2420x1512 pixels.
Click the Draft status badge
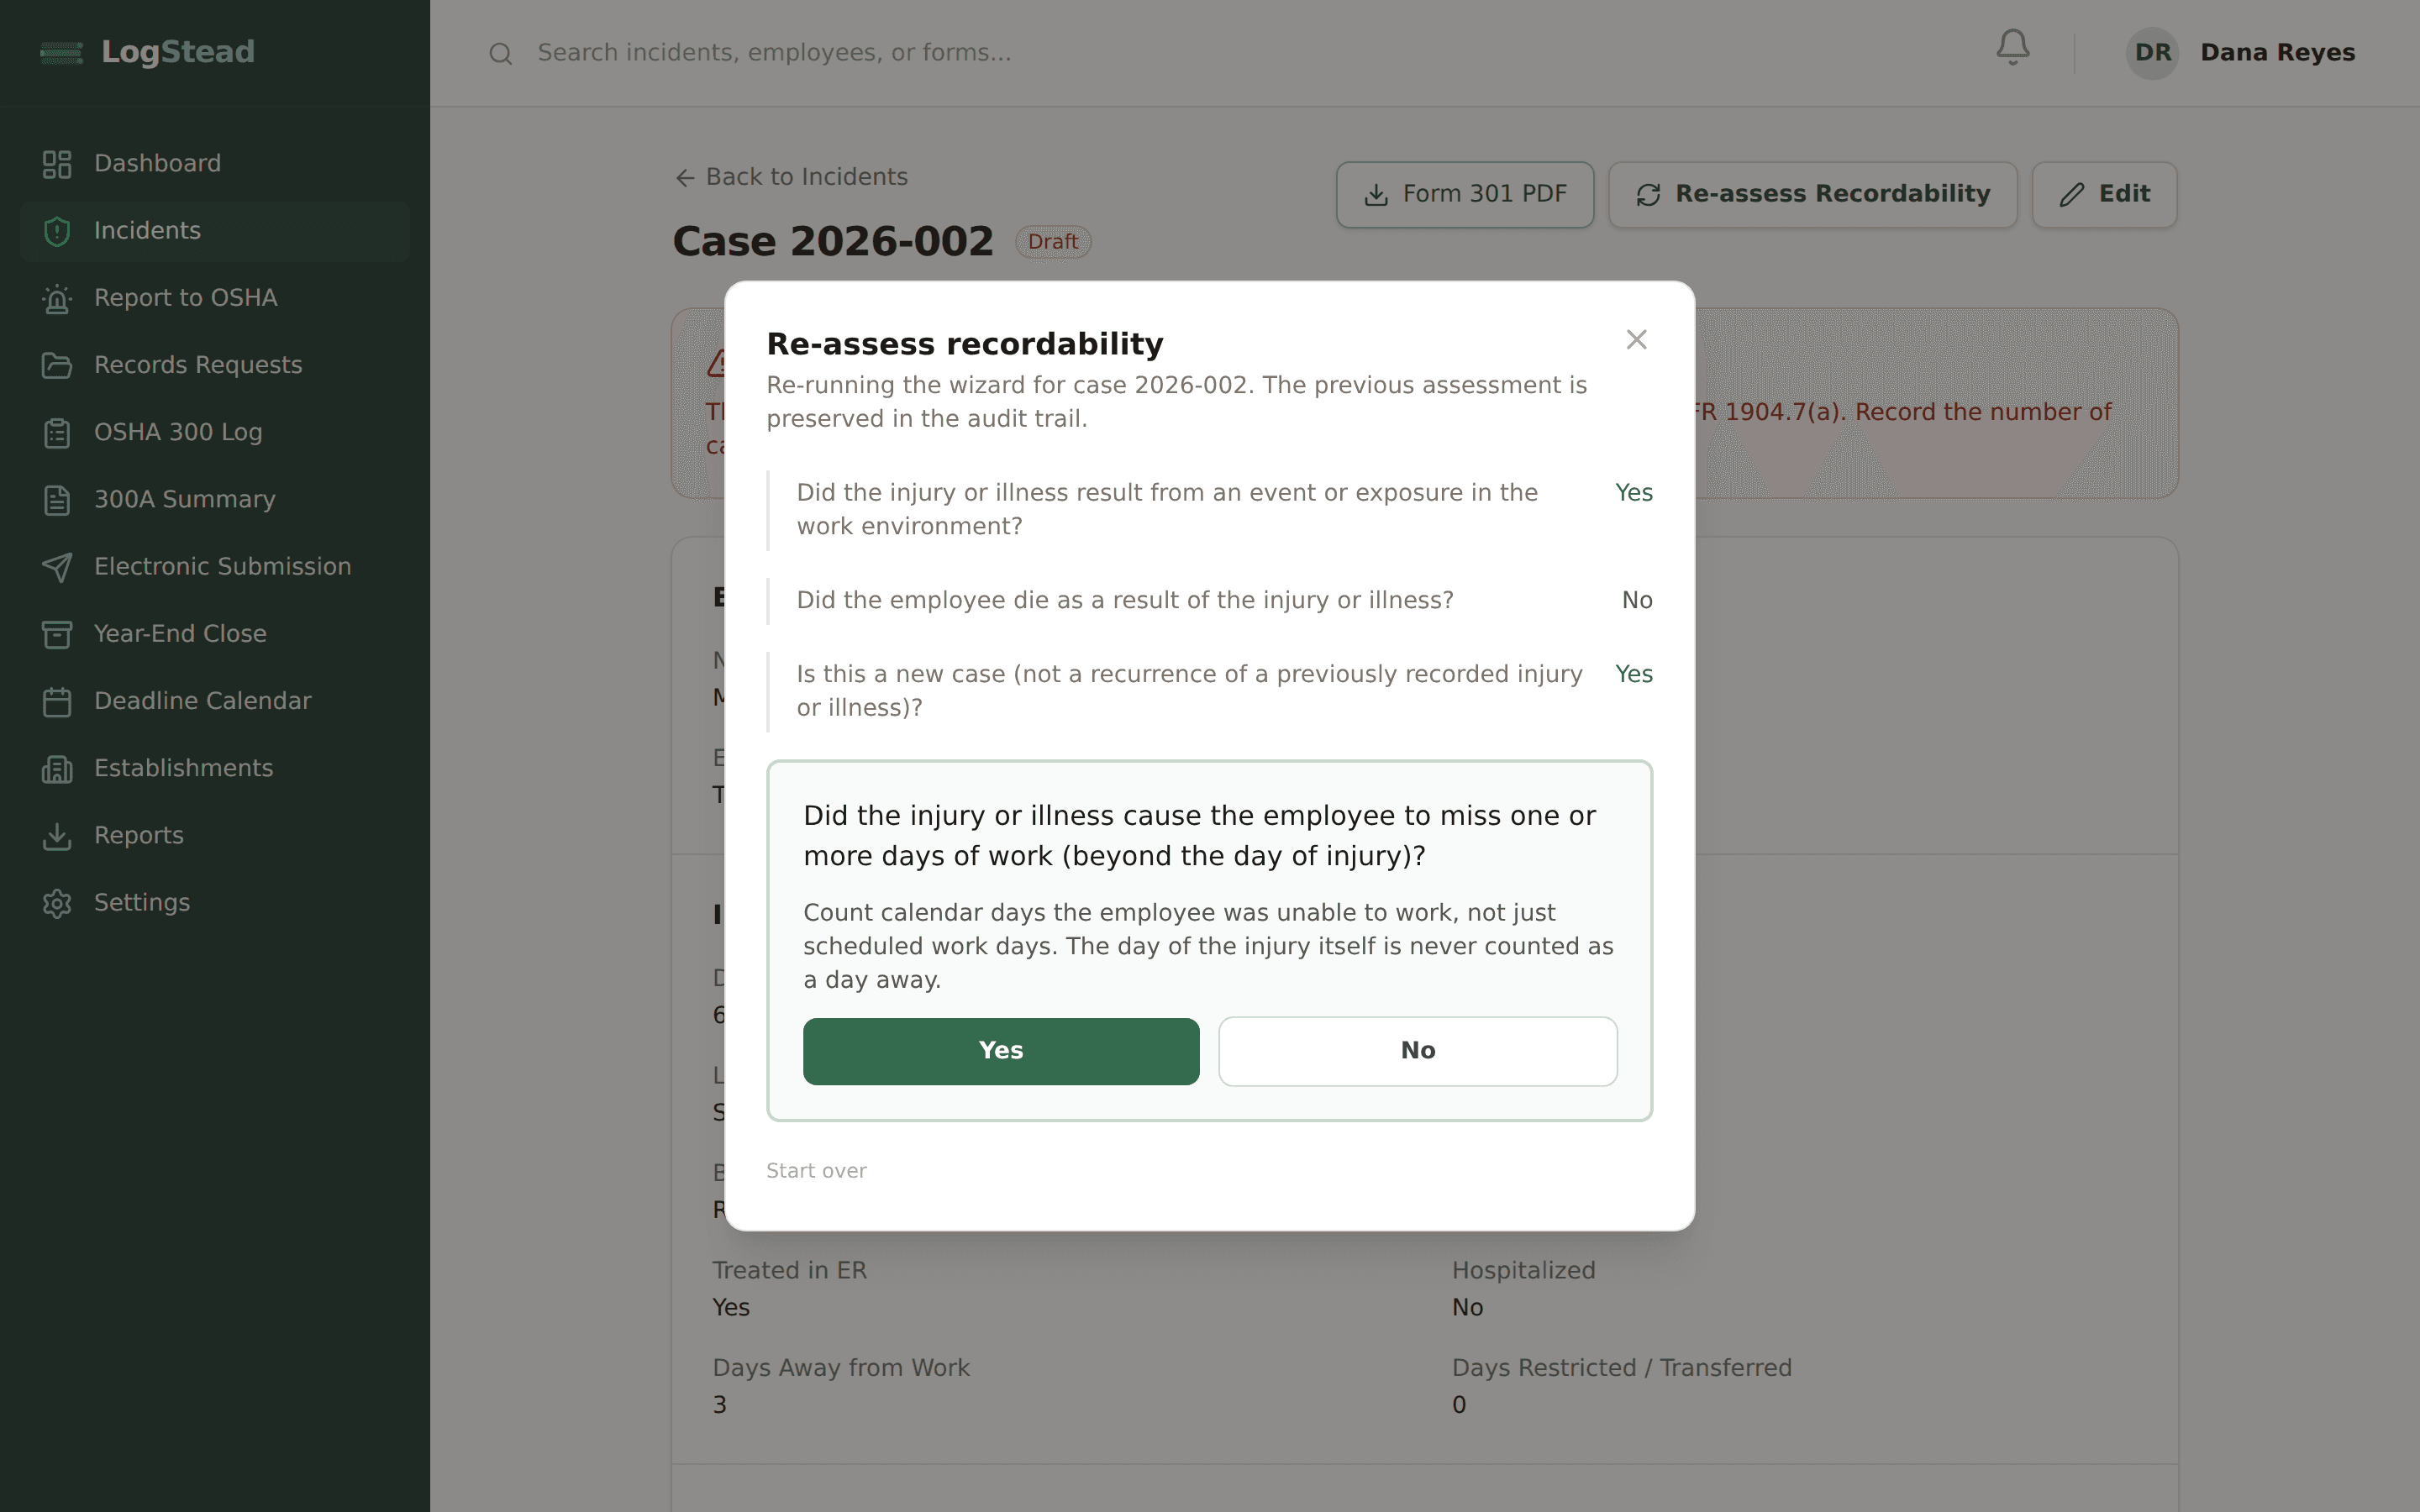point(1052,242)
